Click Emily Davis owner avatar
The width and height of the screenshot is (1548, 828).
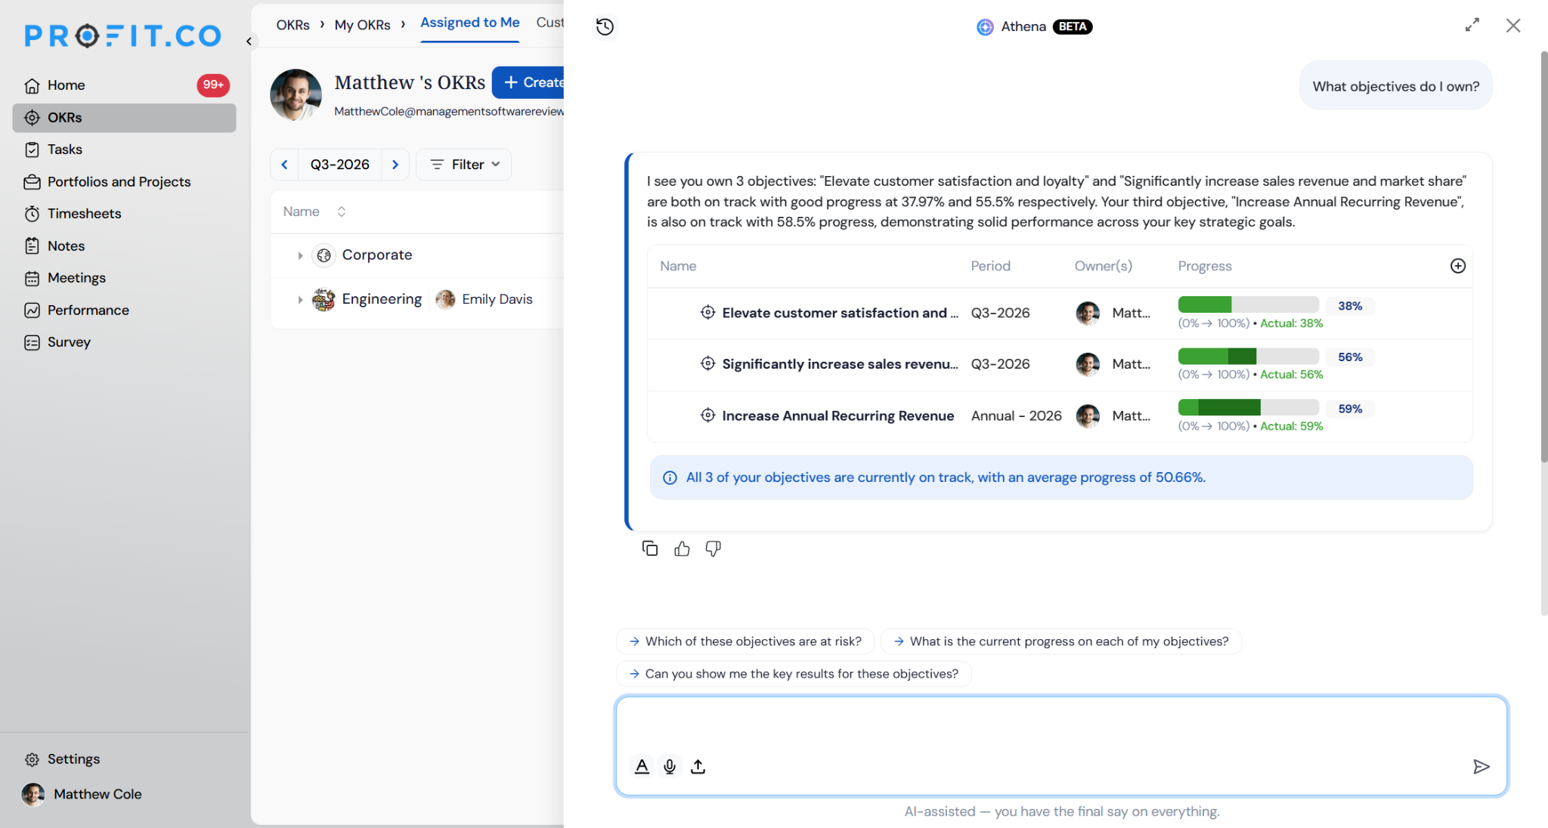pos(445,299)
